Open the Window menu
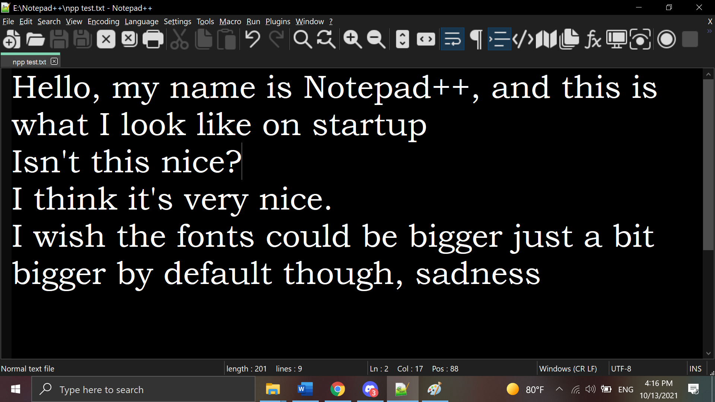The width and height of the screenshot is (715, 402). tap(310, 22)
